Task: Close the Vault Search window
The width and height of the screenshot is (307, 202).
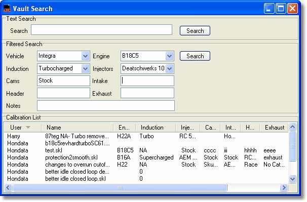Action: (292, 9)
